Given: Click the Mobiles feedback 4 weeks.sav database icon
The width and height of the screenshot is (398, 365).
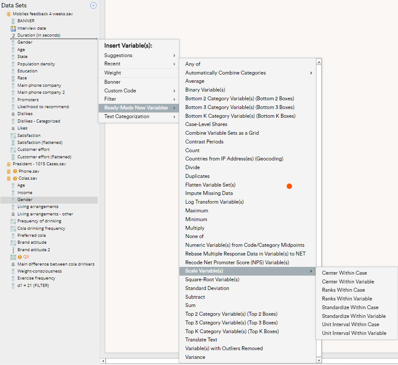Looking at the screenshot, I should [x=9, y=14].
